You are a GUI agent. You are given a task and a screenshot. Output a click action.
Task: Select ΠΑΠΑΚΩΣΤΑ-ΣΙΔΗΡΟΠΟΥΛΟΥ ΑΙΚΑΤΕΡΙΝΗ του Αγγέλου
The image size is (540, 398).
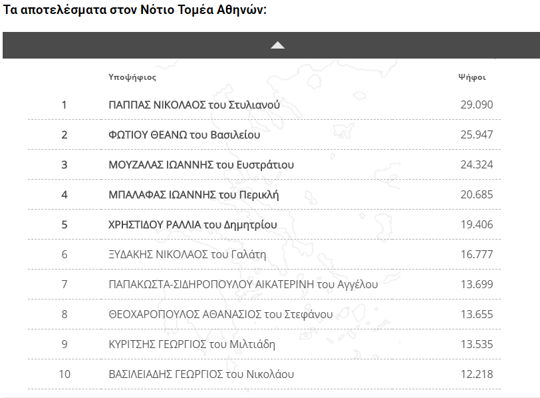coord(243,284)
